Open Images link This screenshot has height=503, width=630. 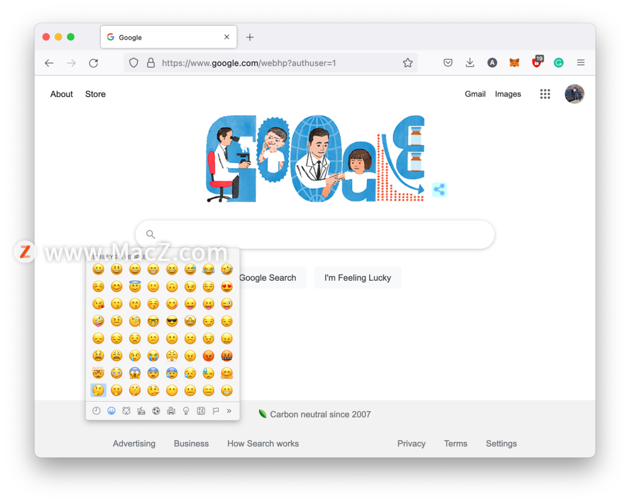[508, 94]
